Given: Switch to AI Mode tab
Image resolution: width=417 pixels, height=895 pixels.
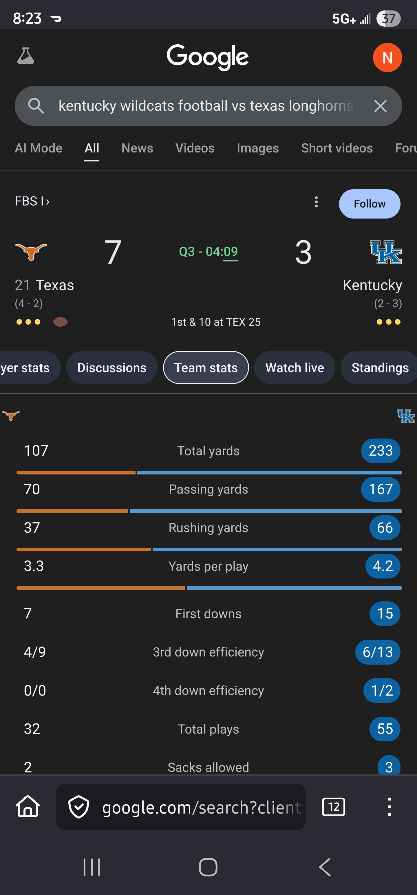Looking at the screenshot, I should [39, 148].
